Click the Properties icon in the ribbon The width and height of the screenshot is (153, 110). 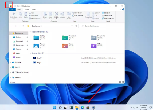tap(88, 14)
